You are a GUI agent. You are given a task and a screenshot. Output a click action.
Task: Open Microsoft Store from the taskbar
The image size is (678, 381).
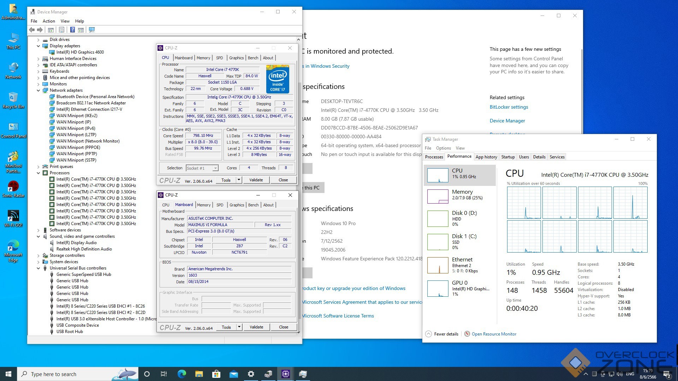click(216, 374)
